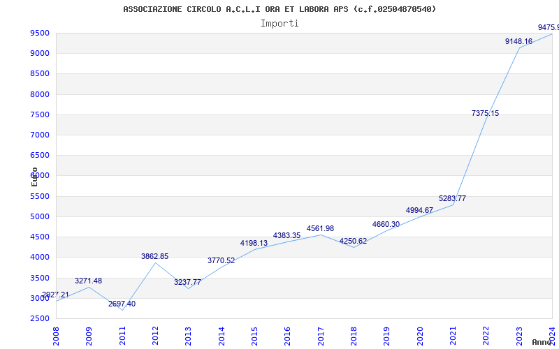Viewport: 559px width, 349px height.
Task: Click y-axis value 8000
Action: 40,94
